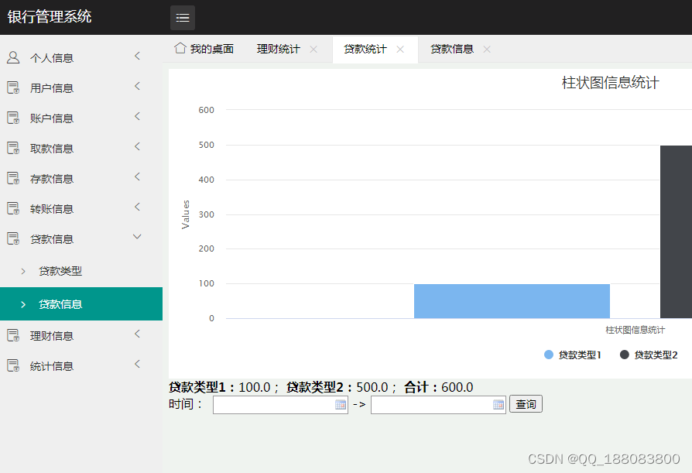Click the person icon beside 个人信息

coord(13,57)
